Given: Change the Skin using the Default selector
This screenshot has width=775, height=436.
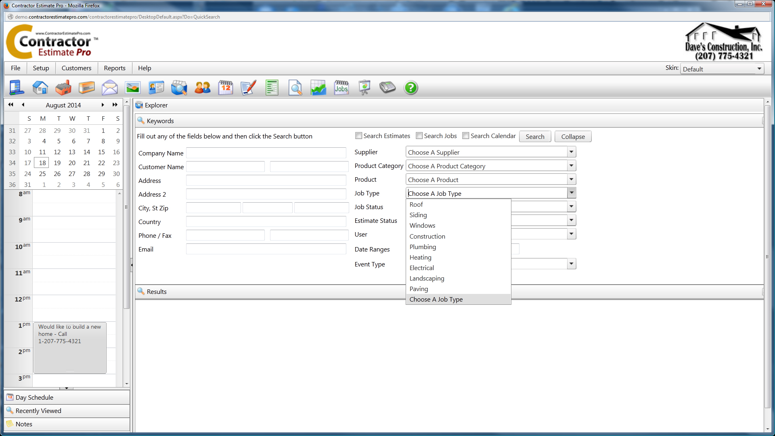Looking at the screenshot, I should [x=722, y=69].
